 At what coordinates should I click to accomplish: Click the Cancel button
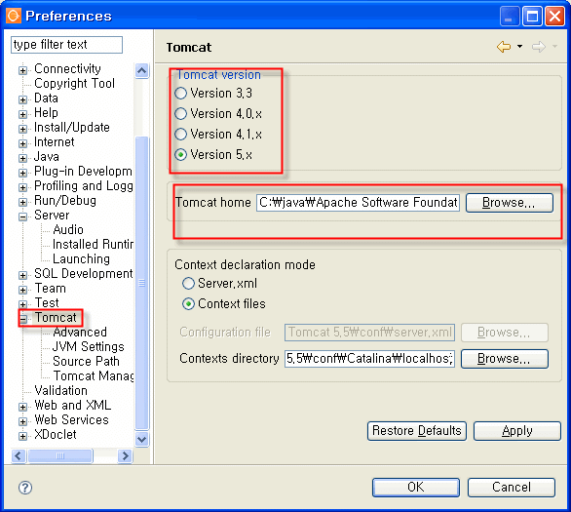tap(512, 488)
